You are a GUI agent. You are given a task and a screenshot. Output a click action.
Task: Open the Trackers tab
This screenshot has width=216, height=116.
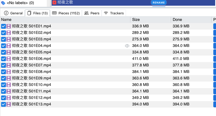[x=114, y=13]
